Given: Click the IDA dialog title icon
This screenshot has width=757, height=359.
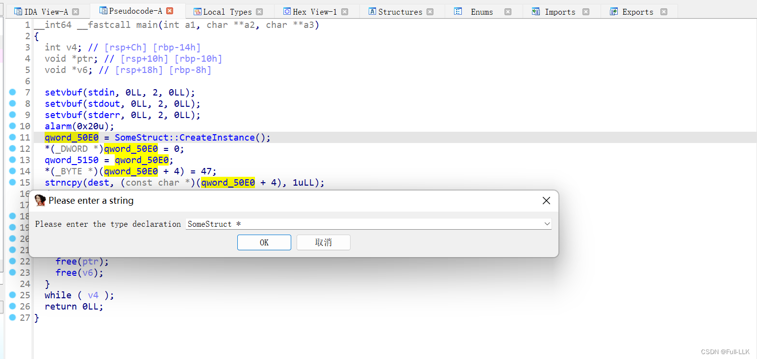Looking at the screenshot, I should point(40,200).
